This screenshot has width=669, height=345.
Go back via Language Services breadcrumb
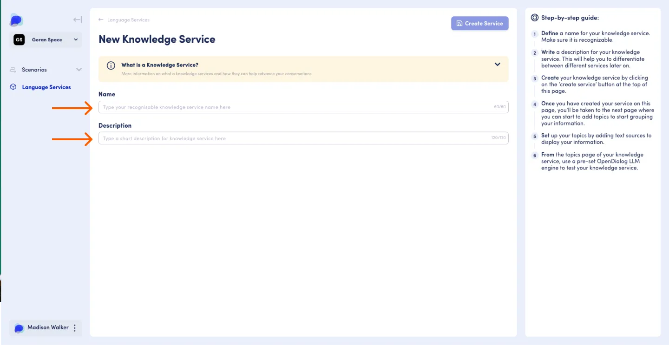[128, 20]
